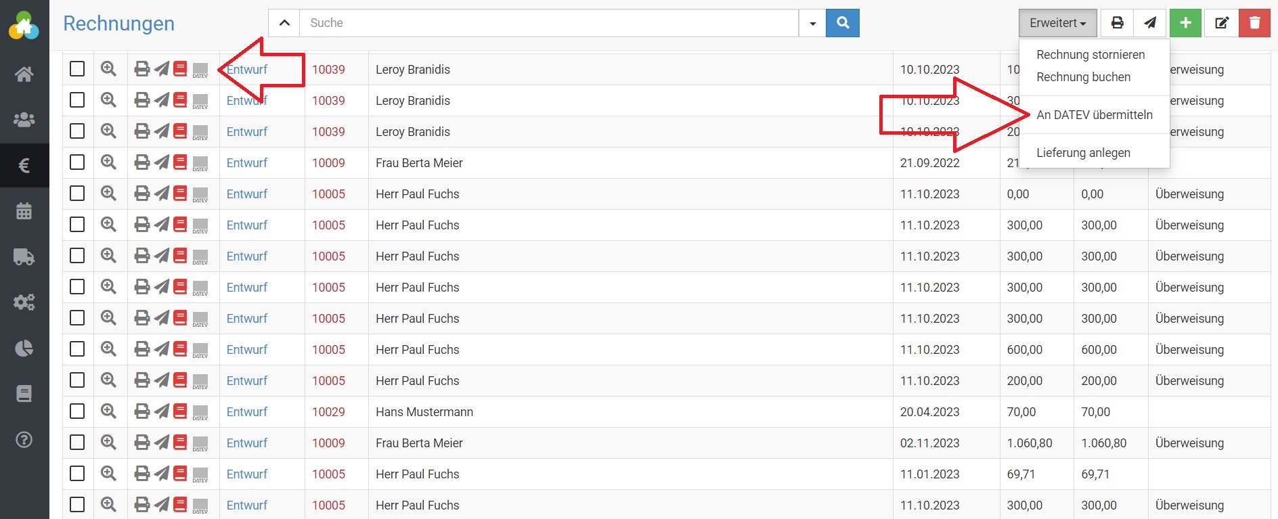
Task: Check the box for the first Leroy Branidis invoice
Action: [77, 69]
